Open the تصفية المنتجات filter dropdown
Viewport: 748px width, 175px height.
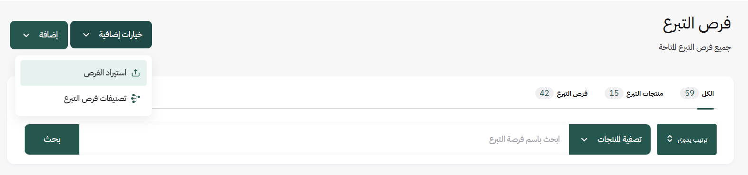pos(610,139)
